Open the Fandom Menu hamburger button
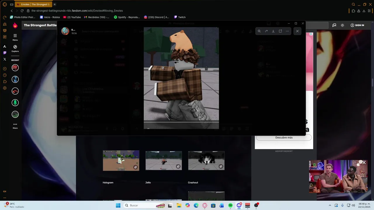 tap(15, 37)
